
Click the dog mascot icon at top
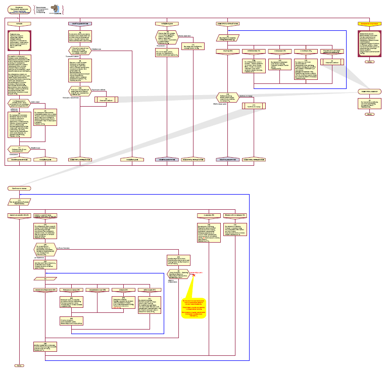(x=56, y=8)
